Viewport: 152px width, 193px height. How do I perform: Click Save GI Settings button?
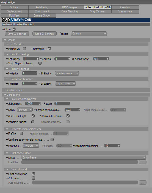[x=17, y=34]
